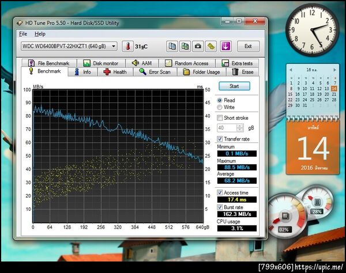Close the HD Tune Pro window
Image resolution: width=346 pixels, height=273 pixels.
point(255,21)
